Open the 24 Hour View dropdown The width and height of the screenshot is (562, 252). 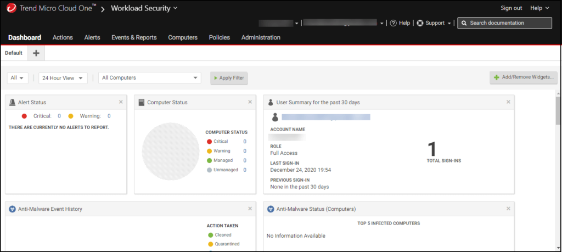point(63,78)
